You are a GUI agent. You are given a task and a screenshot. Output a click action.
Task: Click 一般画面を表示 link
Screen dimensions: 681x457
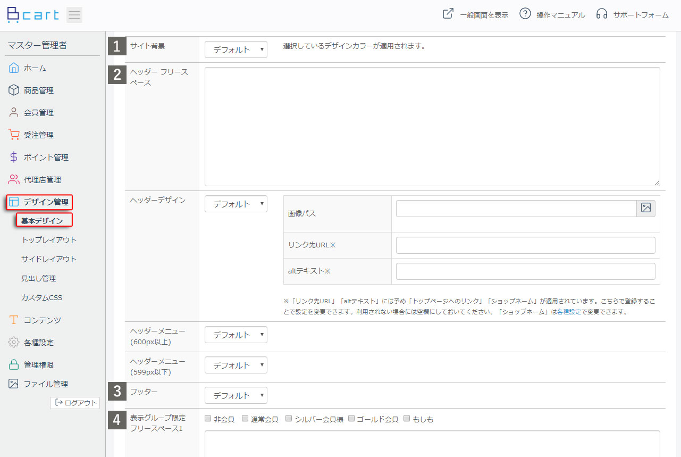pos(484,15)
